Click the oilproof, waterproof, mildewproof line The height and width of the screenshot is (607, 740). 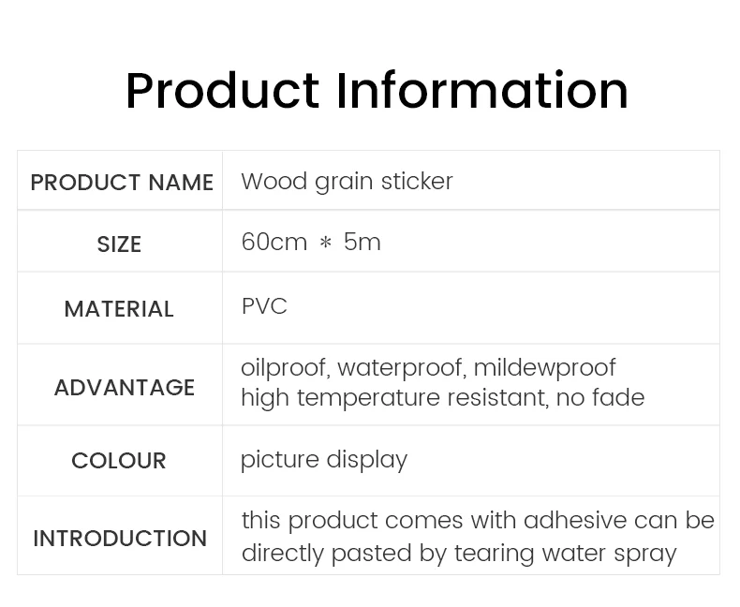(x=428, y=368)
